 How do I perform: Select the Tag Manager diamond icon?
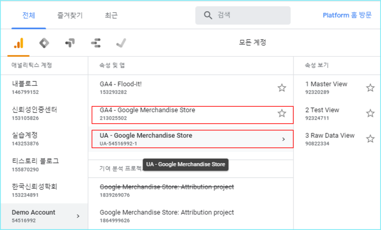click(x=44, y=43)
